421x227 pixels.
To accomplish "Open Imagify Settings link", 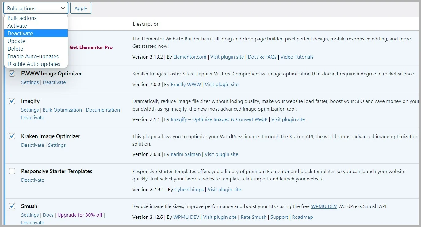I will 30,110.
